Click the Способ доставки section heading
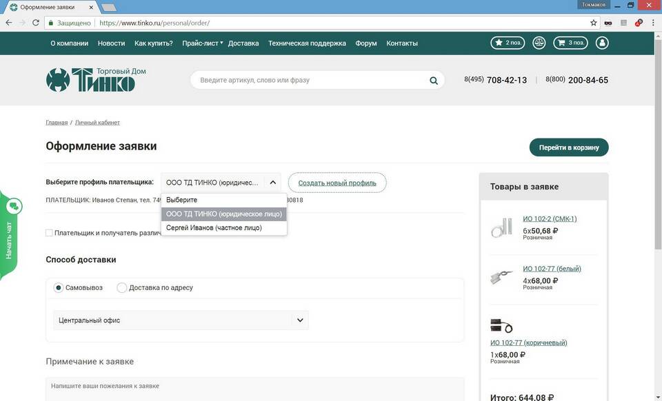Image resolution: width=662 pixels, height=401 pixels. point(81,260)
